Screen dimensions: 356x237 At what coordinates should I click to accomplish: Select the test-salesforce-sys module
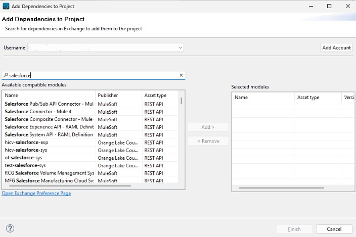pos(90,166)
